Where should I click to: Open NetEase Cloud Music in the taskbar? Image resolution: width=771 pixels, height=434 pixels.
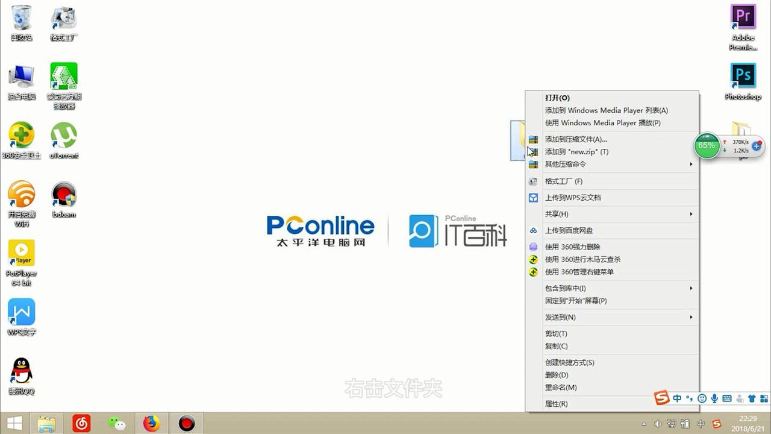click(81, 424)
